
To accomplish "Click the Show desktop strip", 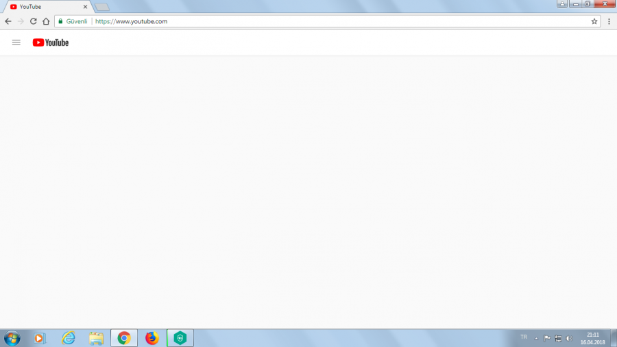I will pyautogui.click(x=614, y=338).
